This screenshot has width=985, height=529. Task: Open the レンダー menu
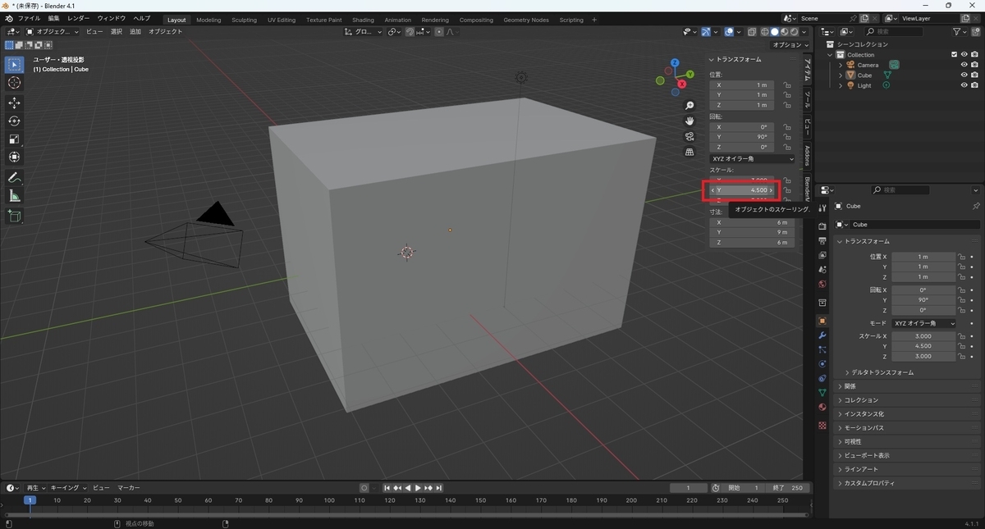tap(79, 18)
